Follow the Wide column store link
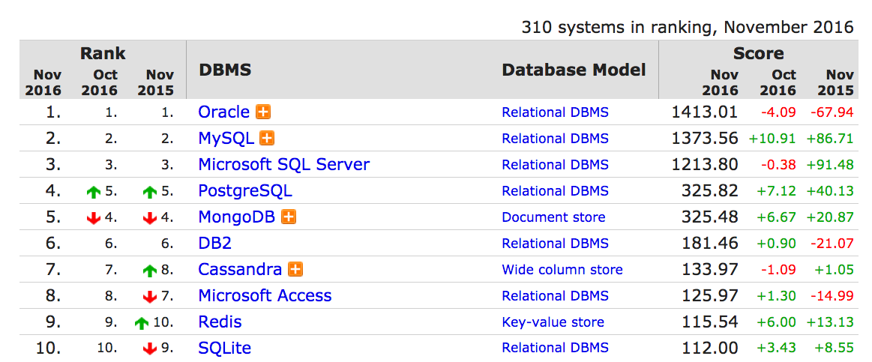Viewport: 872px width, 362px height. (x=562, y=270)
